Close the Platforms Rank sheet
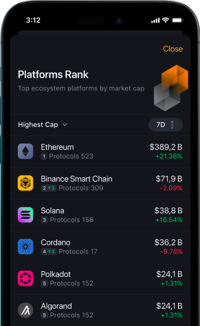This screenshot has width=200, height=326. click(x=173, y=49)
